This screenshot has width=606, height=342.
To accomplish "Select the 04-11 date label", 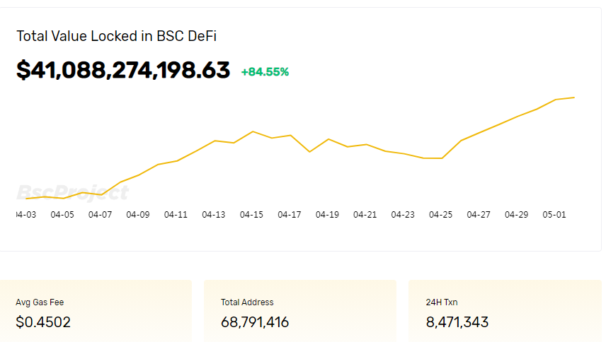I will pos(176,215).
